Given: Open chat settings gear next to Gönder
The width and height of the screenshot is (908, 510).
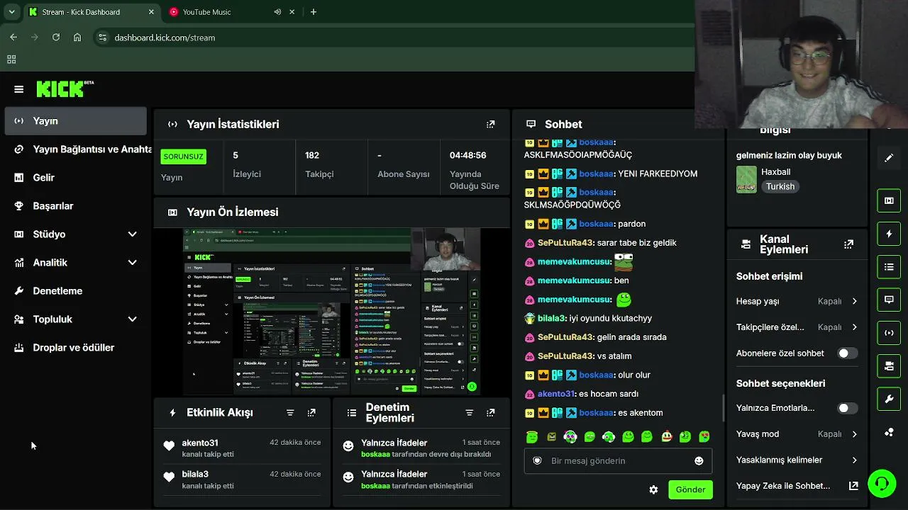Looking at the screenshot, I should click(x=653, y=489).
